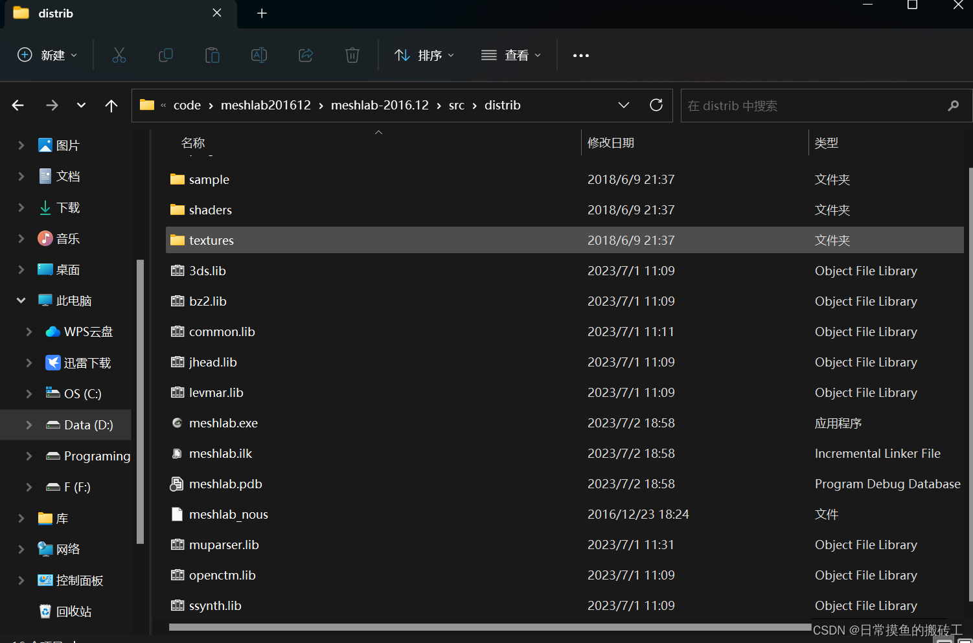Open the 排序 (Sort) dropdown

(x=424, y=55)
